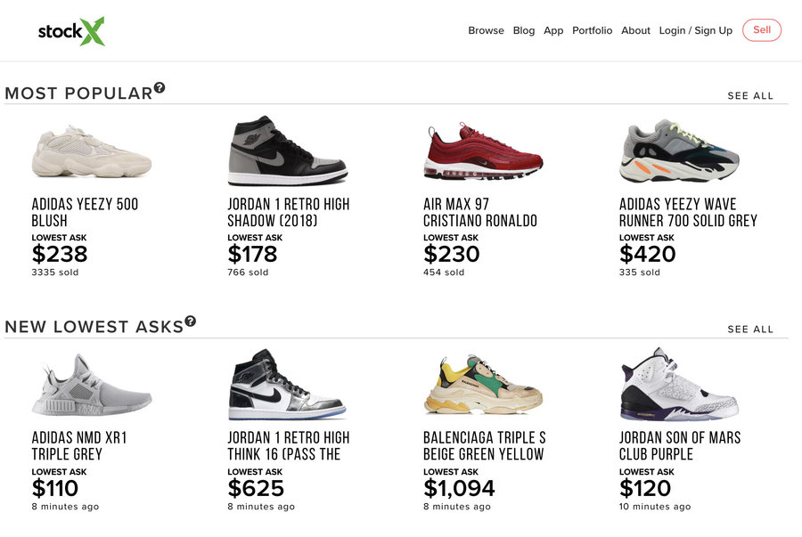Click Login / Sign Up
The height and width of the screenshot is (537, 802).
point(695,30)
